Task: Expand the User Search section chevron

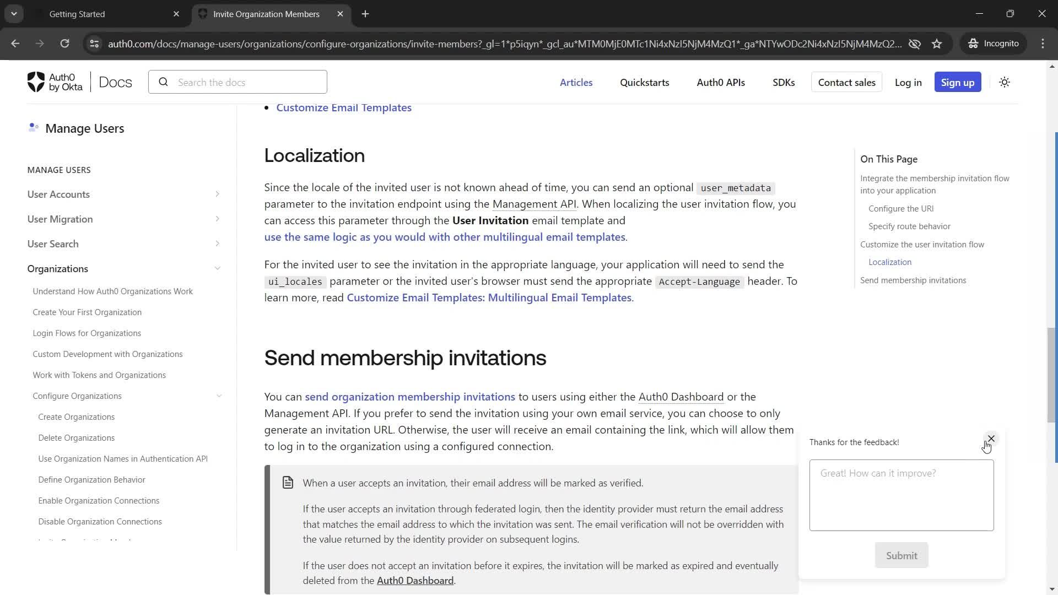Action: [217, 244]
